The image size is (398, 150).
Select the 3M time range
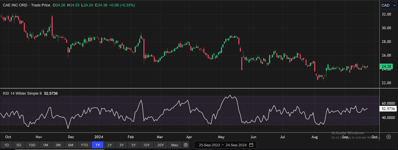pyautogui.click(x=58, y=145)
